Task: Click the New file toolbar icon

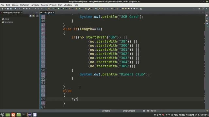Action: coord(2,9)
